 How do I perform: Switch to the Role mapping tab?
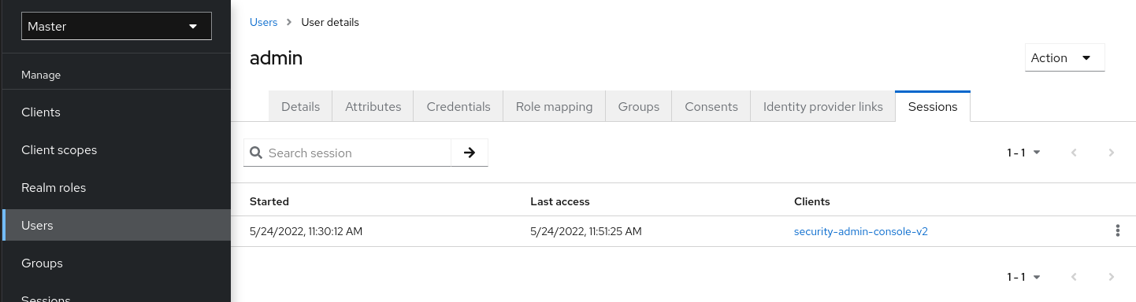click(x=554, y=106)
